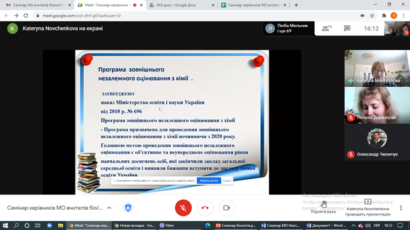This screenshot has height=230, width=410.
Task: Open Windows Start menu
Action: coord(5,226)
